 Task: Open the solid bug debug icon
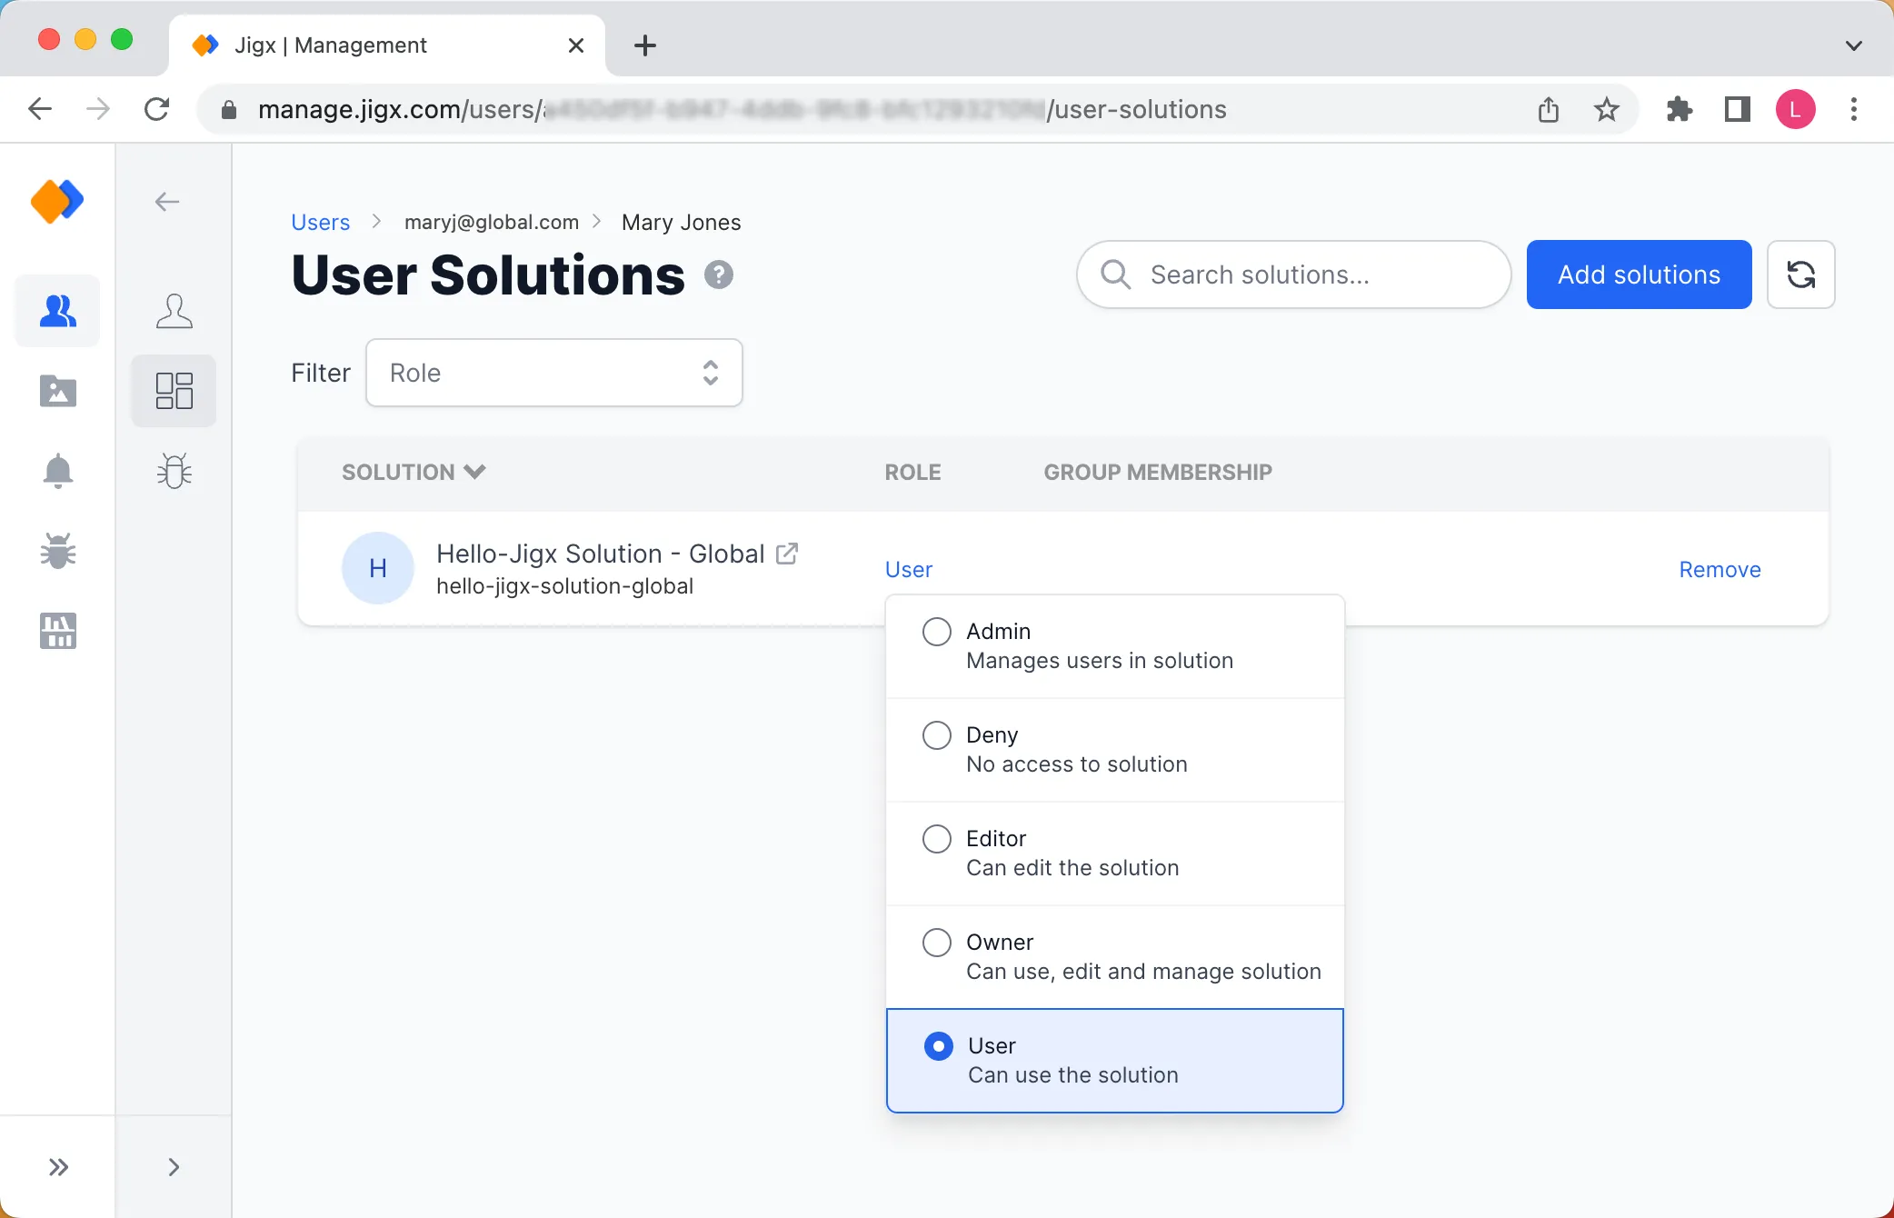[58, 551]
